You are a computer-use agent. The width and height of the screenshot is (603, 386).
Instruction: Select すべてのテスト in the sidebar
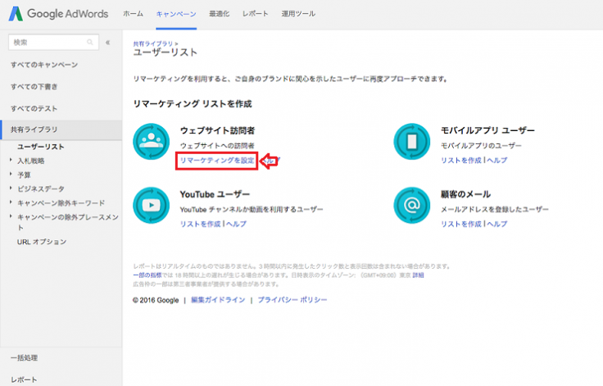click(34, 108)
